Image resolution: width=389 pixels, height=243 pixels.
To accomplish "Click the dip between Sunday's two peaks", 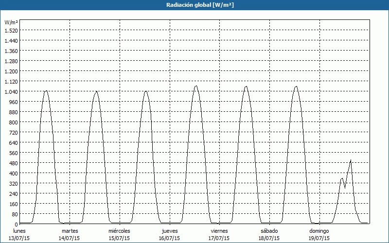I will tap(345, 188).
